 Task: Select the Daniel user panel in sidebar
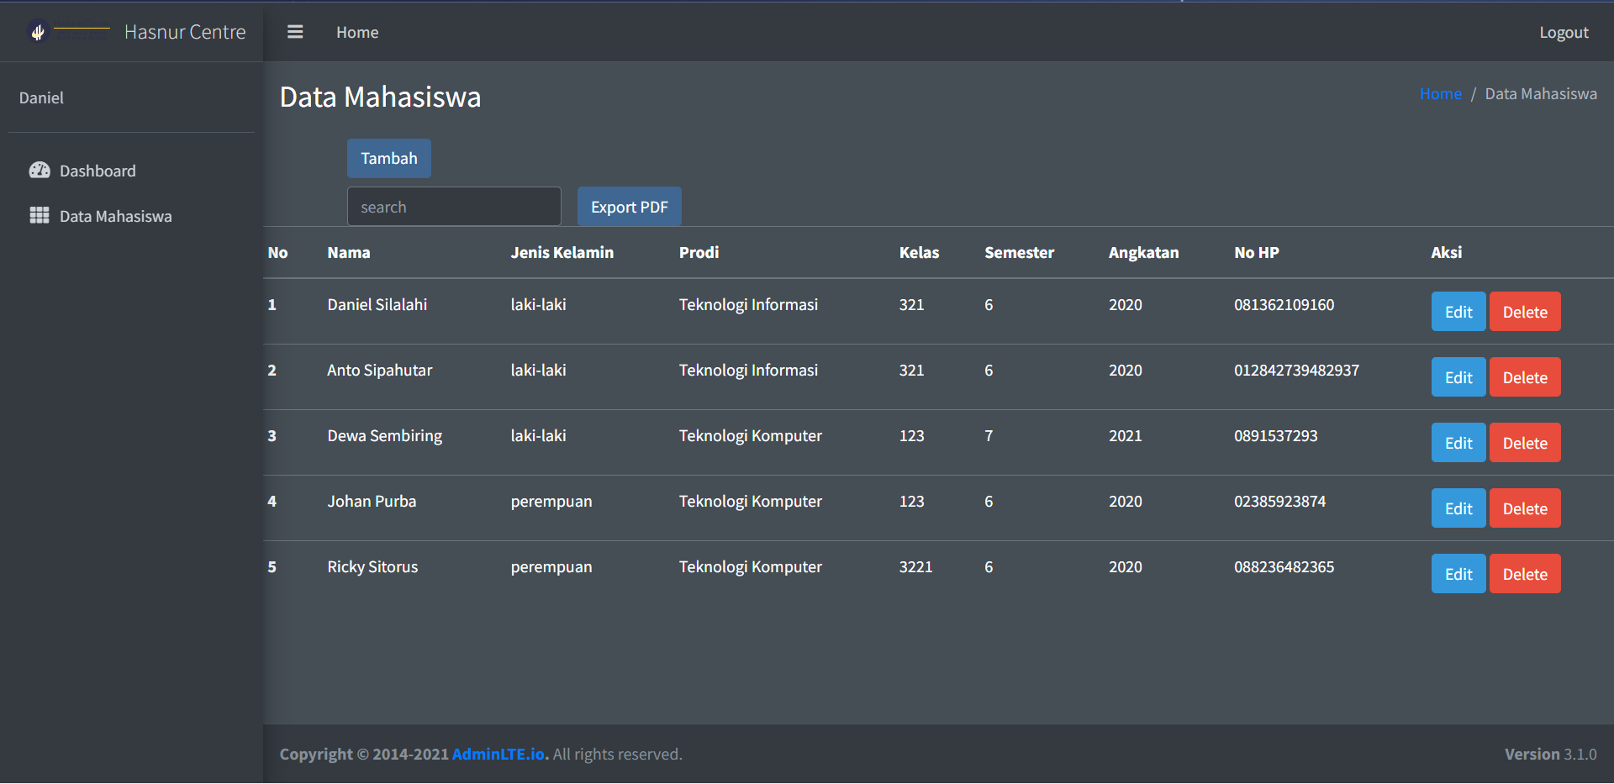point(41,97)
